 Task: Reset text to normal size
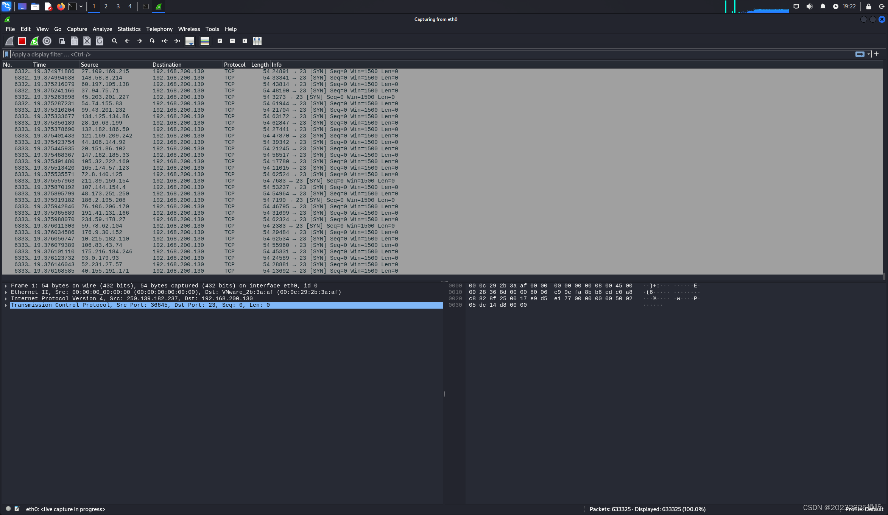tap(245, 41)
